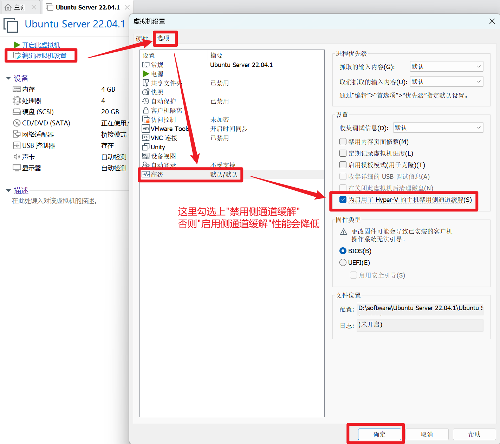
Task: Open the 主页 tab
Action: [x=20, y=7]
